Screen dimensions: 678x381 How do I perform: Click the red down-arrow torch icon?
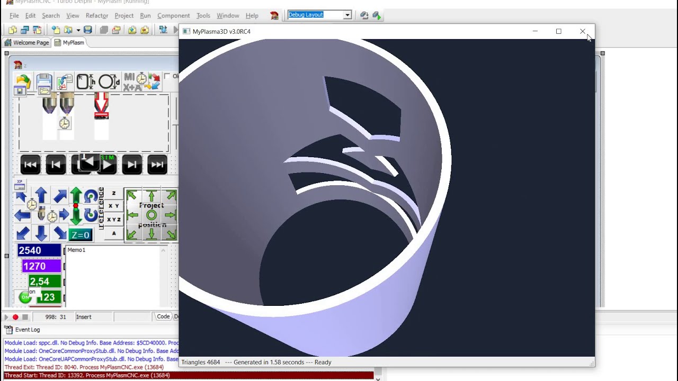click(x=101, y=105)
